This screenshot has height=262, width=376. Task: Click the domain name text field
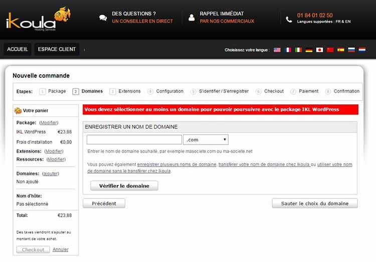click(x=134, y=140)
